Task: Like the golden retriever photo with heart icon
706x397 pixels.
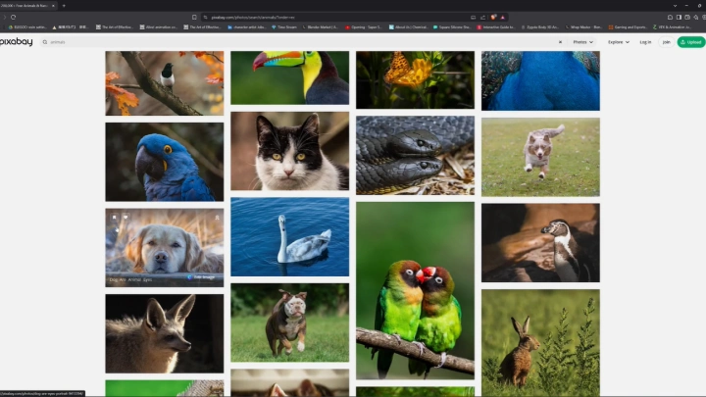Action: pyautogui.click(x=126, y=217)
